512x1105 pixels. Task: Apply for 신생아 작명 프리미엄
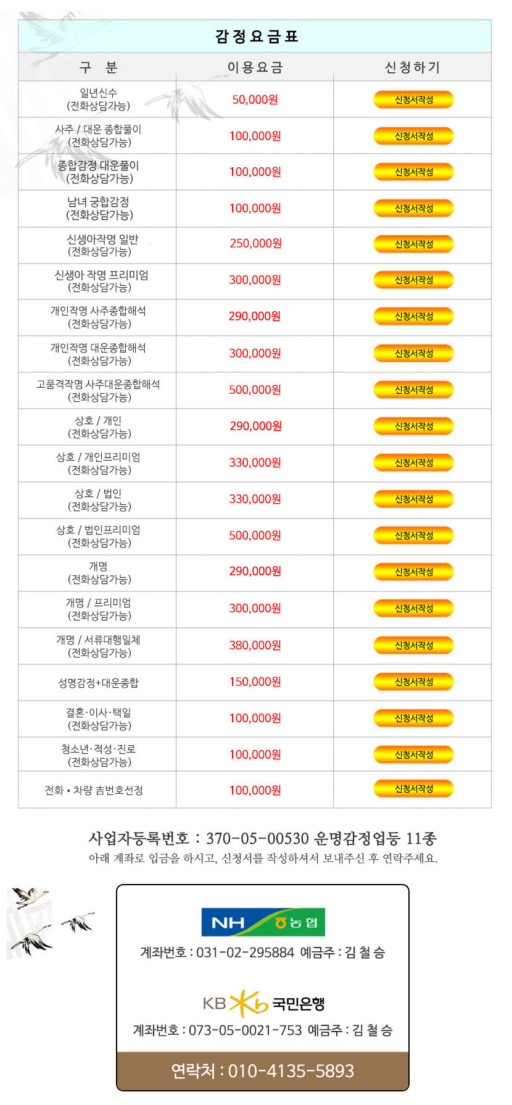tap(413, 280)
